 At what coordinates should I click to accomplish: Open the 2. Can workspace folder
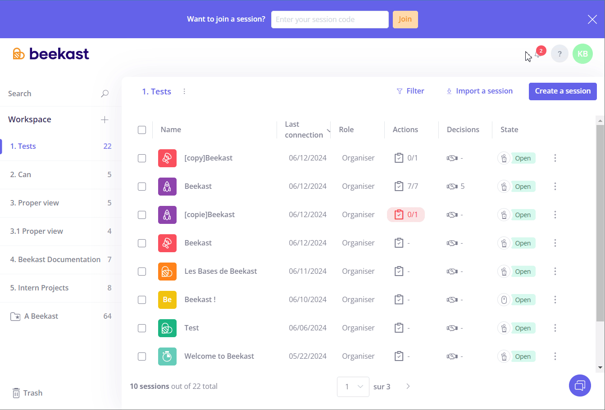coord(61,175)
